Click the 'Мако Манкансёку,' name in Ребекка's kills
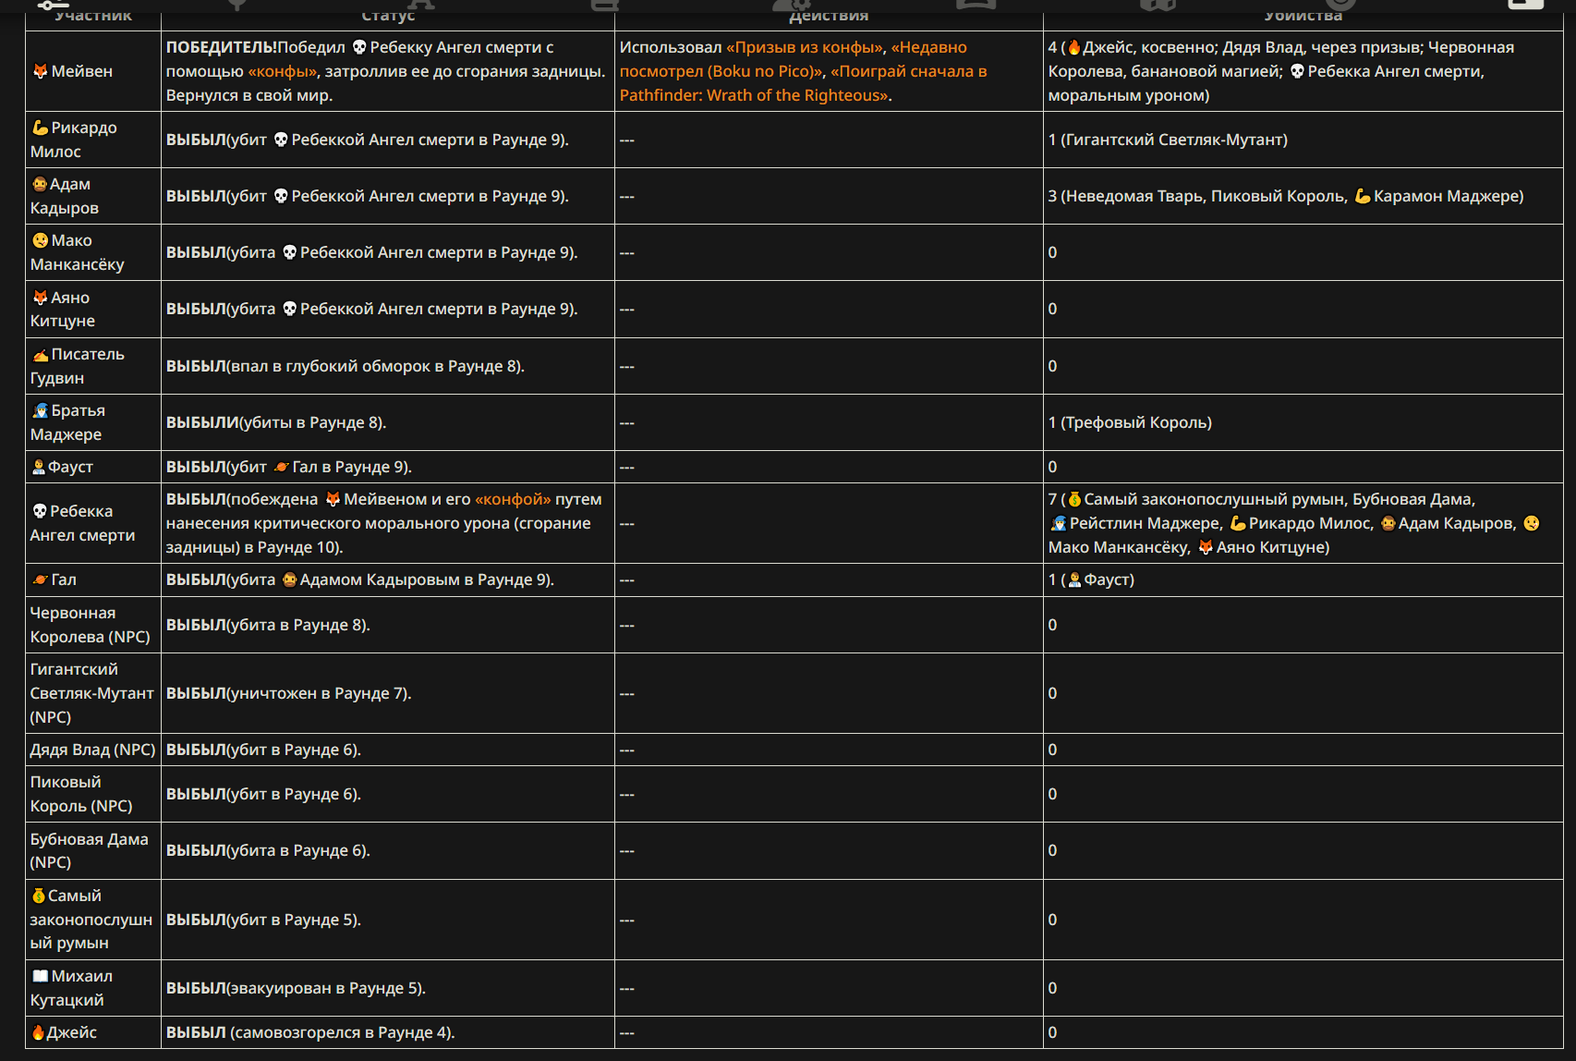Image resolution: width=1576 pixels, height=1061 pixels. [x=1120, y=547]
